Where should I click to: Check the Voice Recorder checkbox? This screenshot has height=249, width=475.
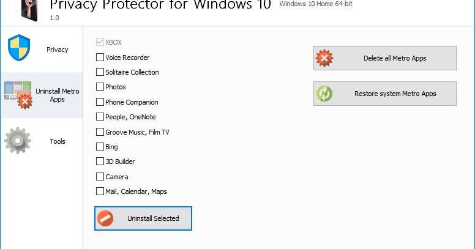[x=100, y=58]
